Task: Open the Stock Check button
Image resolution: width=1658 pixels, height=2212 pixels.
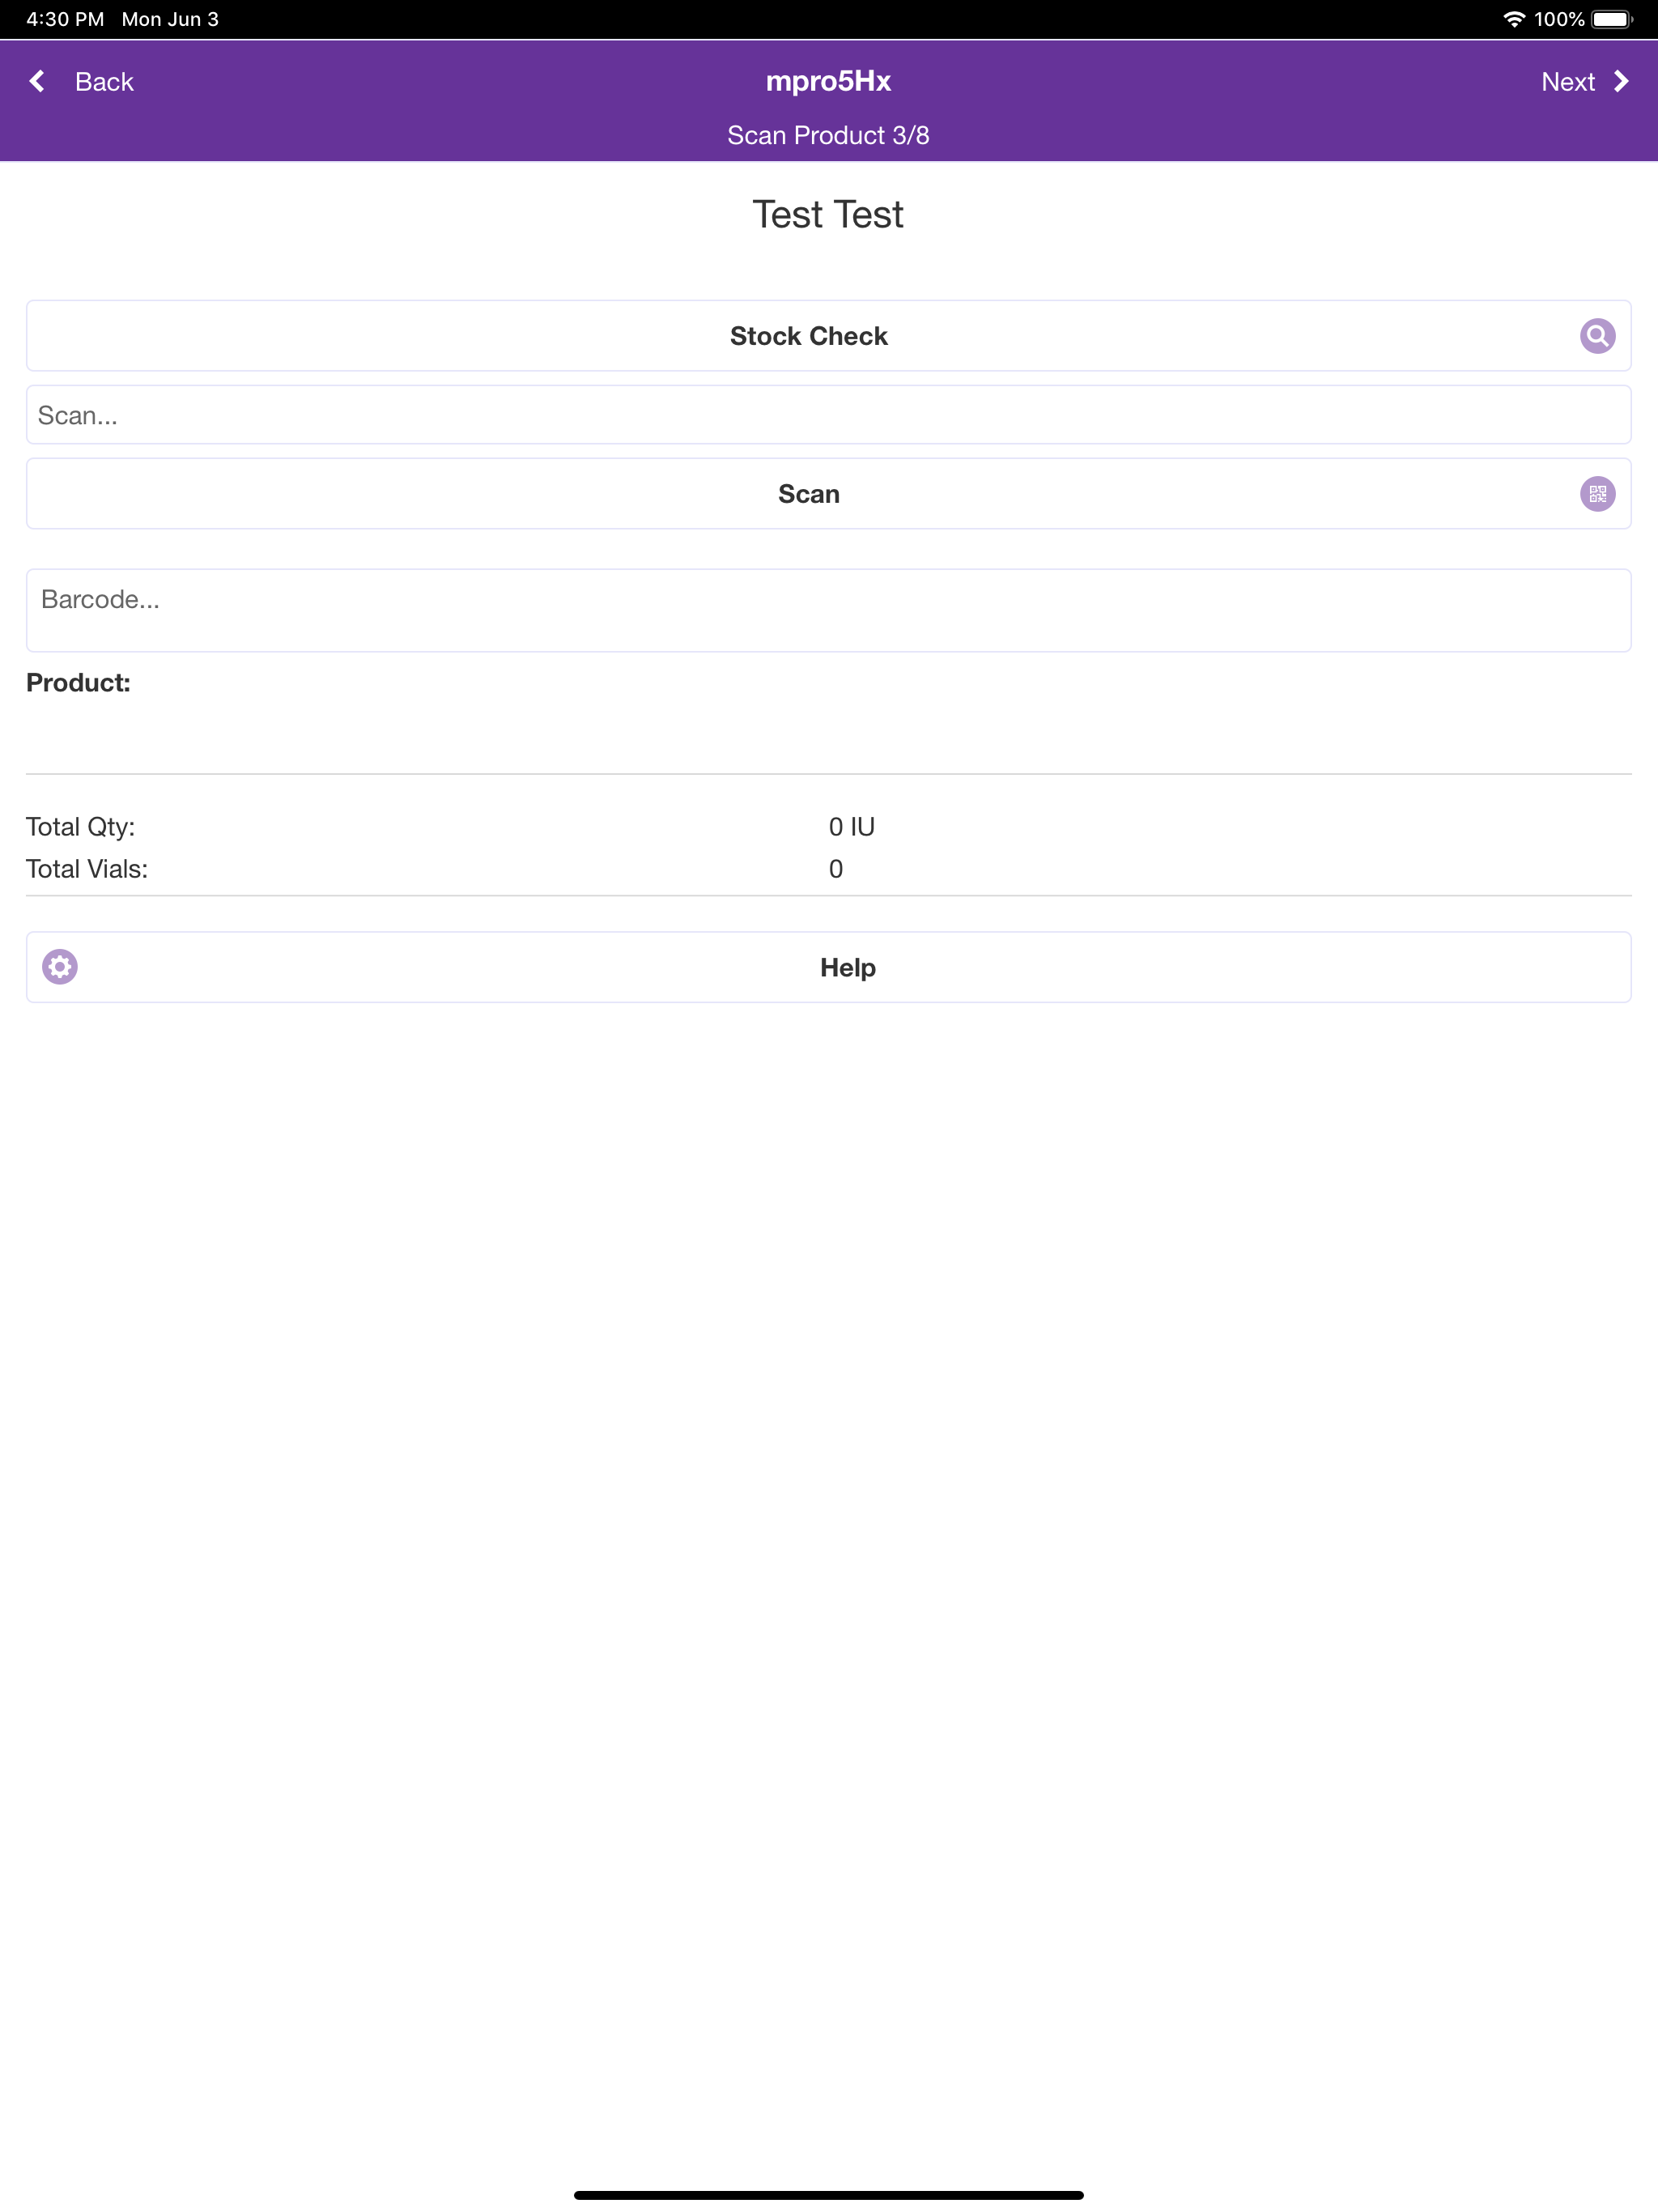Action: click(x=829, y=336)
